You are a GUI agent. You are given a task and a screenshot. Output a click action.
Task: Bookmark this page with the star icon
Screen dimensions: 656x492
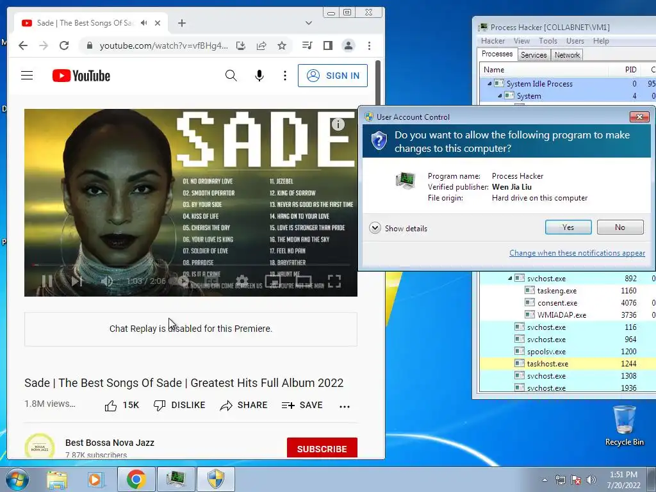click(282, 45)
